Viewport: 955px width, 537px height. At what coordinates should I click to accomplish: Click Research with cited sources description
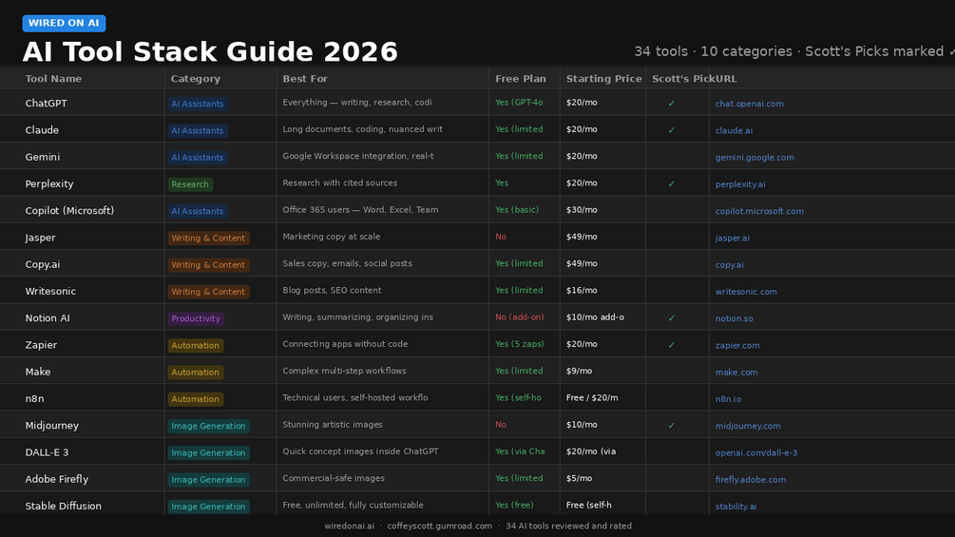[340, 182]
